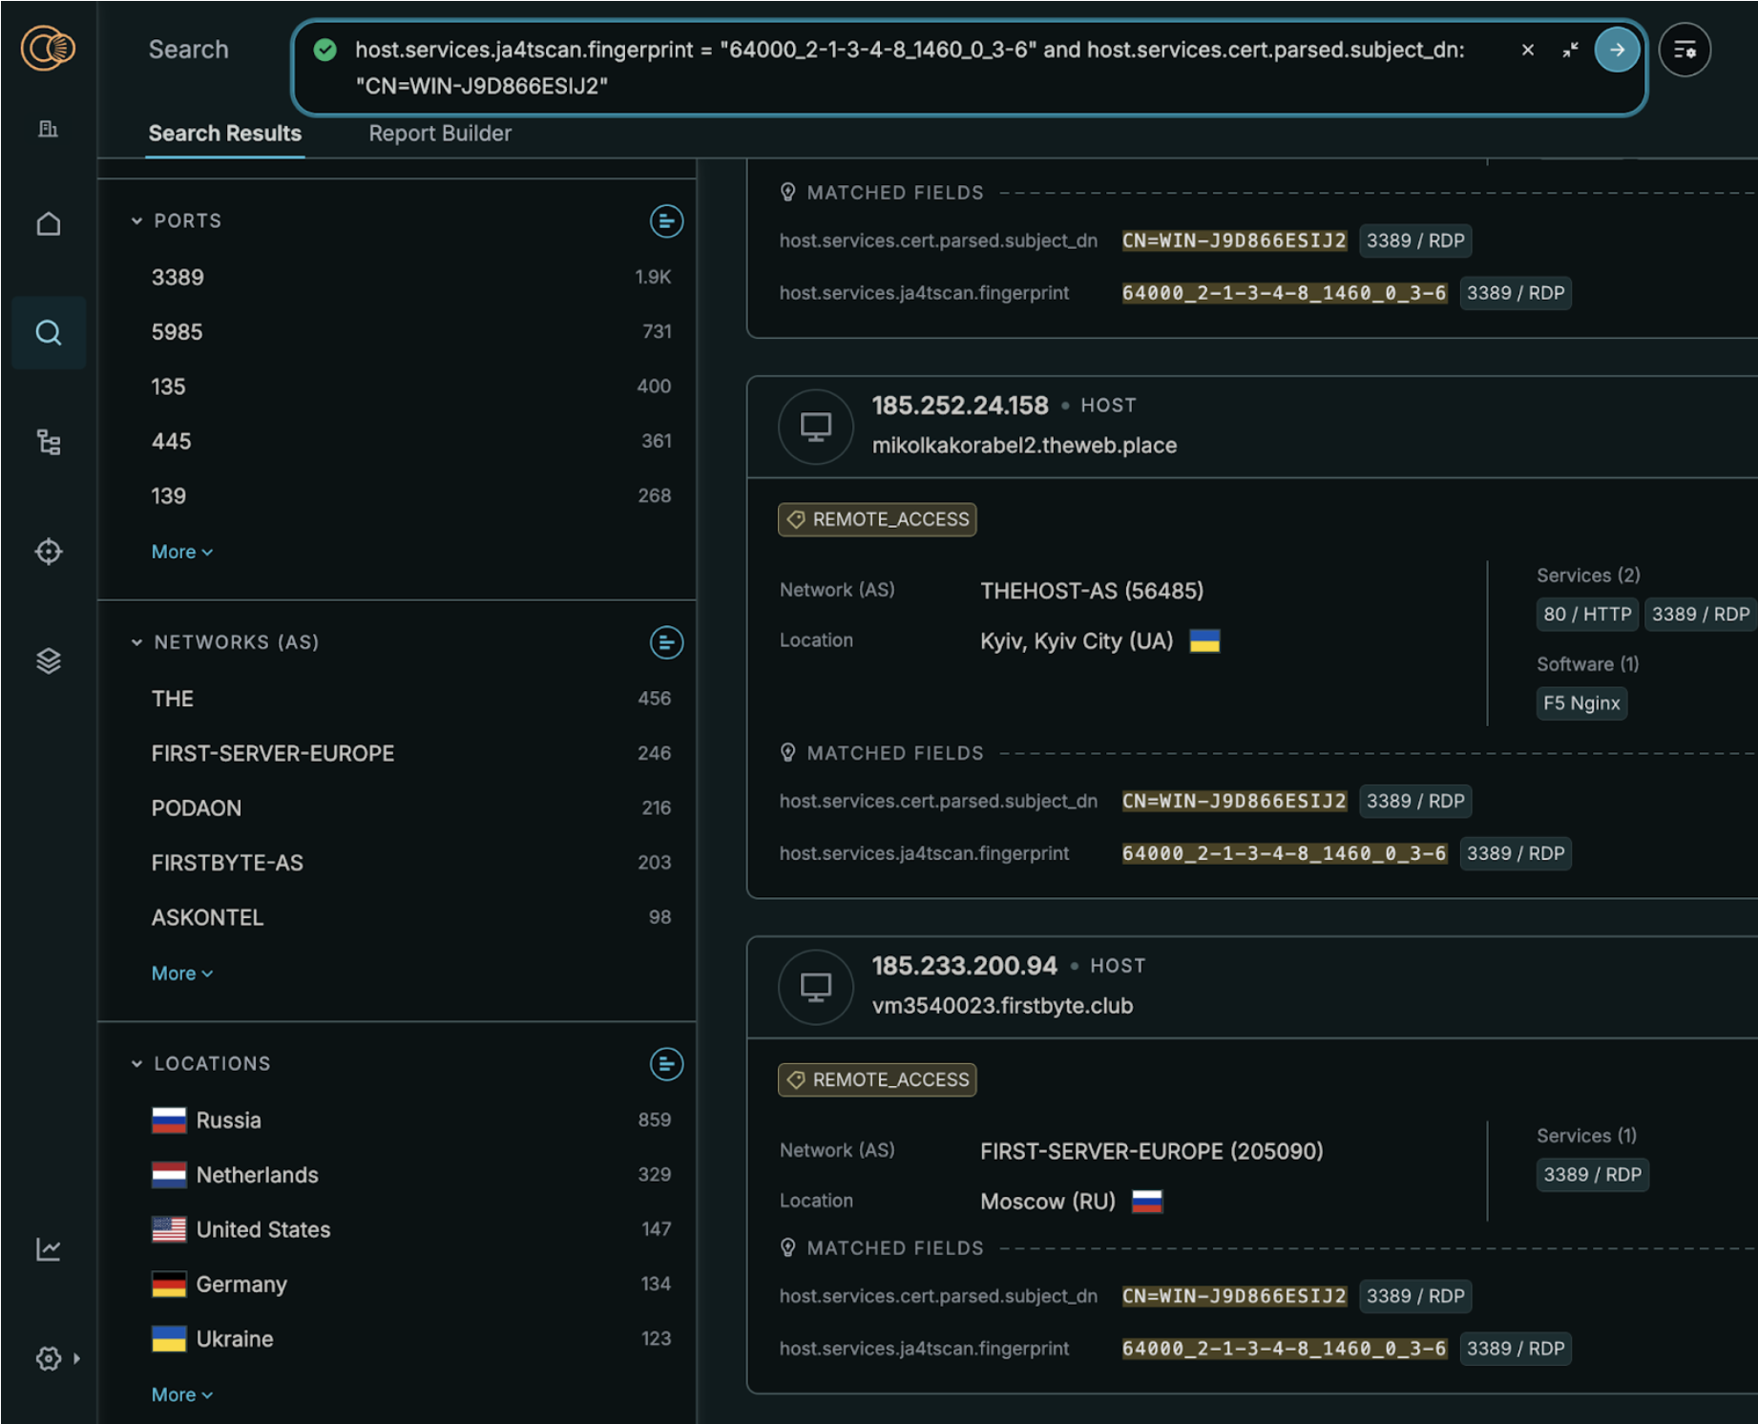Collapse the search query editor
The height and width of the screenshot is (1424, 1758).
[x=1570, y=50]
